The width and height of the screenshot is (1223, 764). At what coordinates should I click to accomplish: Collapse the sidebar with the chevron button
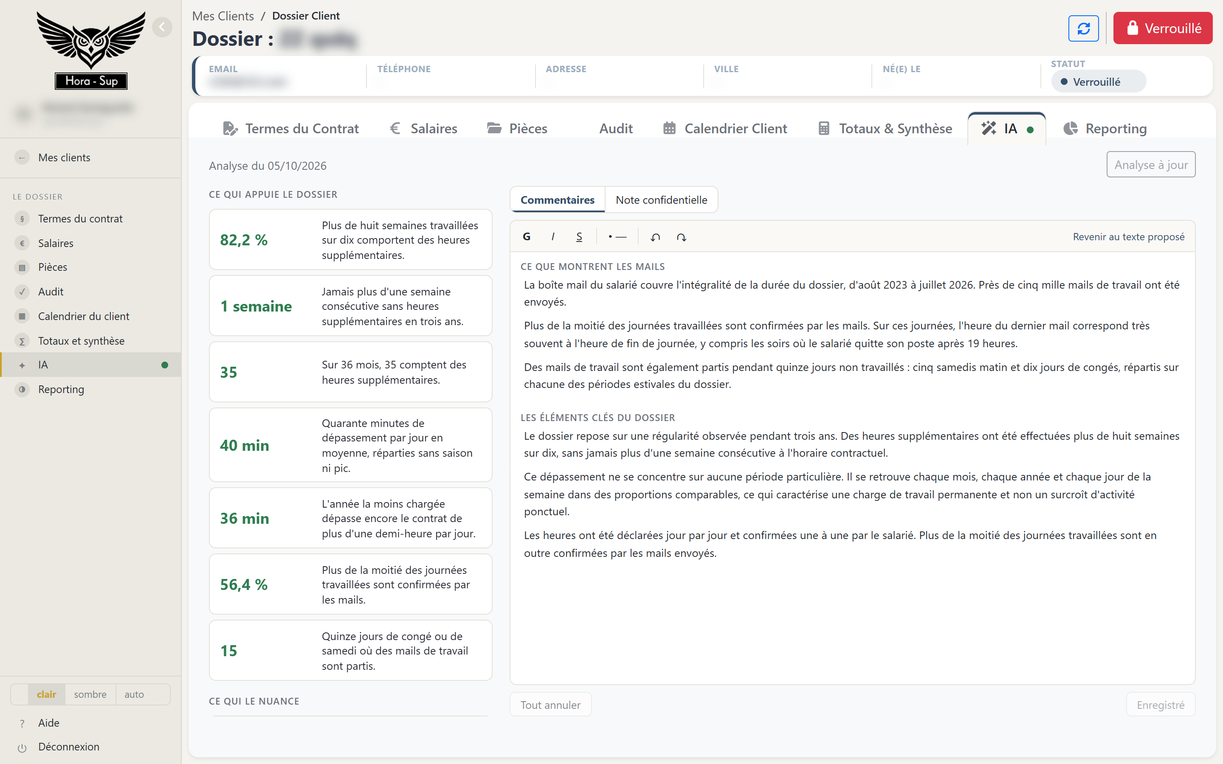[162, 27]
